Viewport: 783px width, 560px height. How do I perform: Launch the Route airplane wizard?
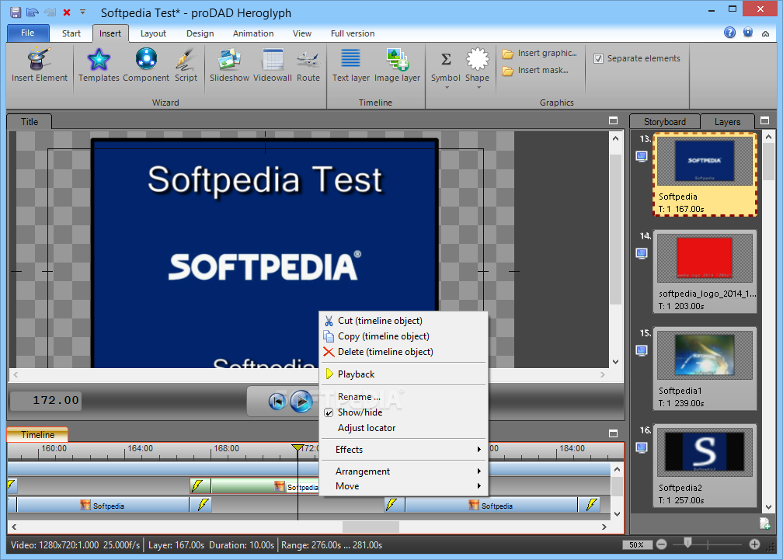(x=308, y=64)
